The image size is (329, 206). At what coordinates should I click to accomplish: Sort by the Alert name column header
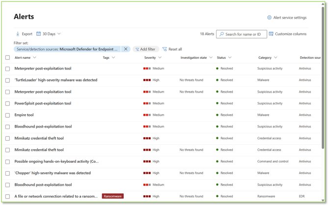point(23,58)
